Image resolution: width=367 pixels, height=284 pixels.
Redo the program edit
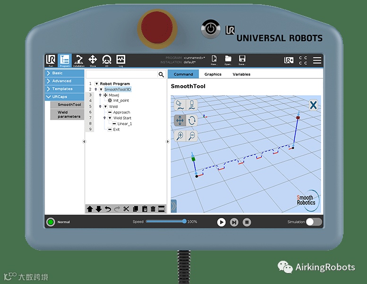(117, 209)
